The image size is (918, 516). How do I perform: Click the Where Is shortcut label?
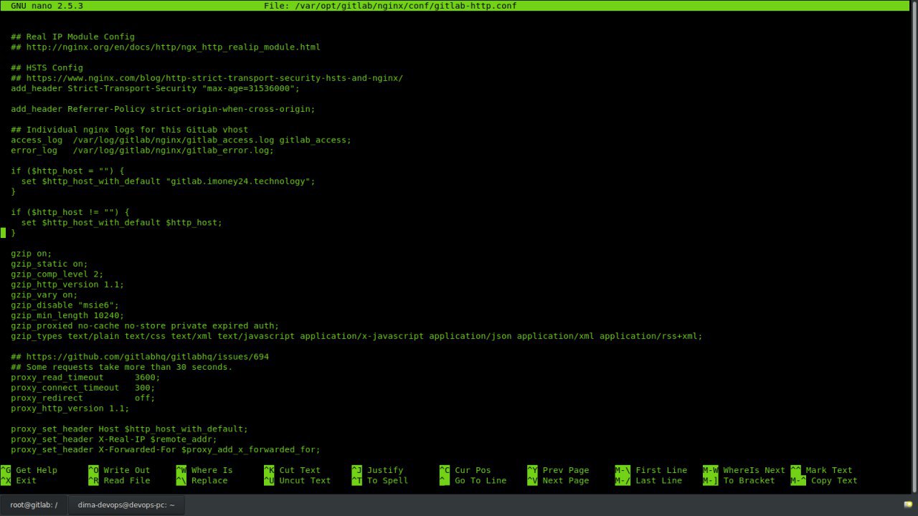coord(212,470)
